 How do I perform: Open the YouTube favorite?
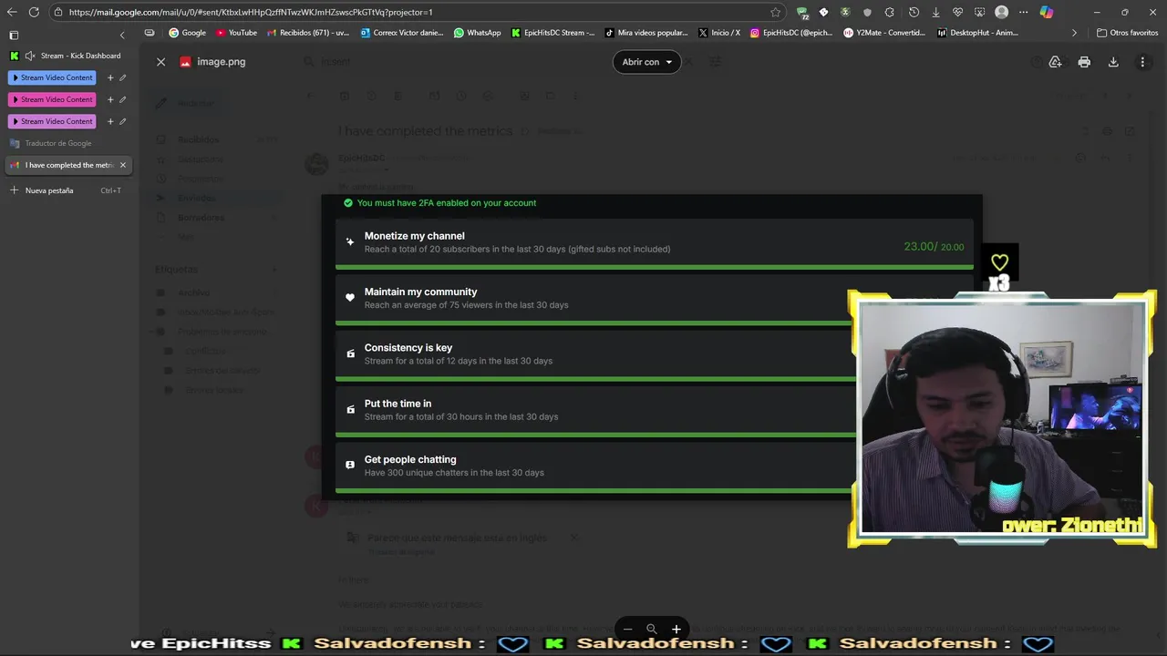click(x=237, y=33)
